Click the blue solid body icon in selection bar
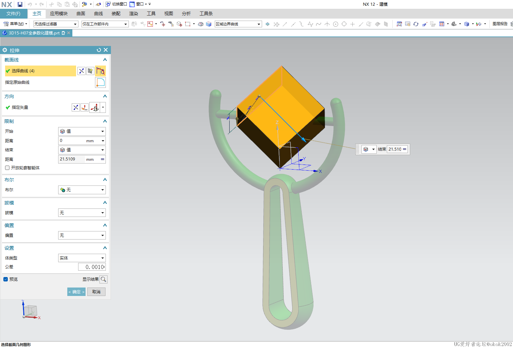The image size is (513, 348). coord(209,24)
